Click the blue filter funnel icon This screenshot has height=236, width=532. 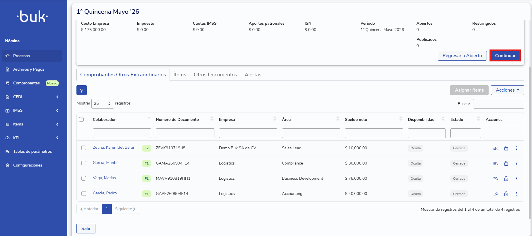pyautogui.click(x=82, y=90)
